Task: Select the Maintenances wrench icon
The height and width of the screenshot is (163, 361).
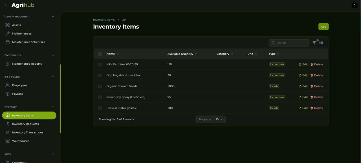Action: tap(7, 33)
